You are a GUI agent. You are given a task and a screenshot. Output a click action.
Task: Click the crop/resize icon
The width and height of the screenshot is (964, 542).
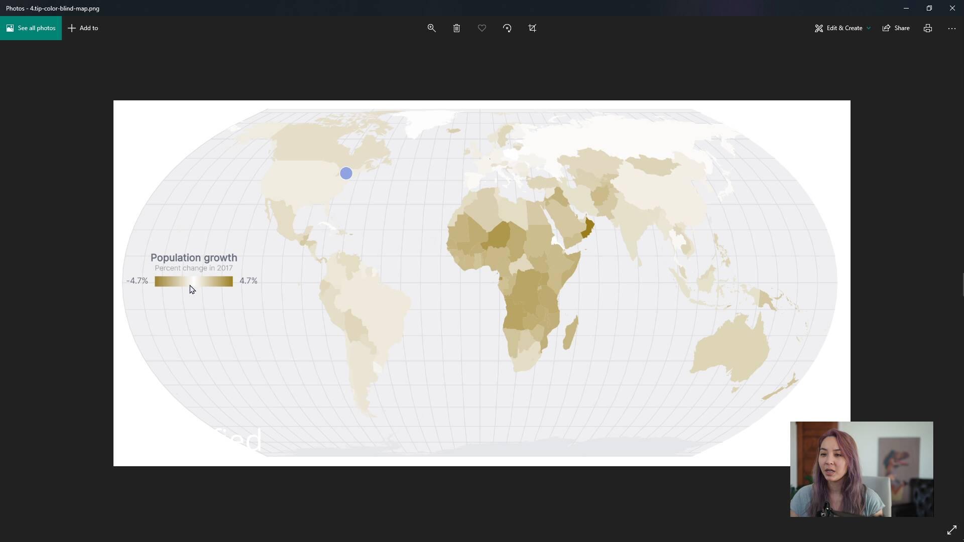click(532, 28)
